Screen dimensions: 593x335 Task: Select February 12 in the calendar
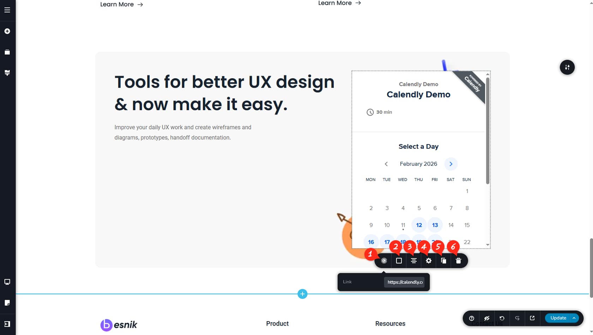(419, 225)
